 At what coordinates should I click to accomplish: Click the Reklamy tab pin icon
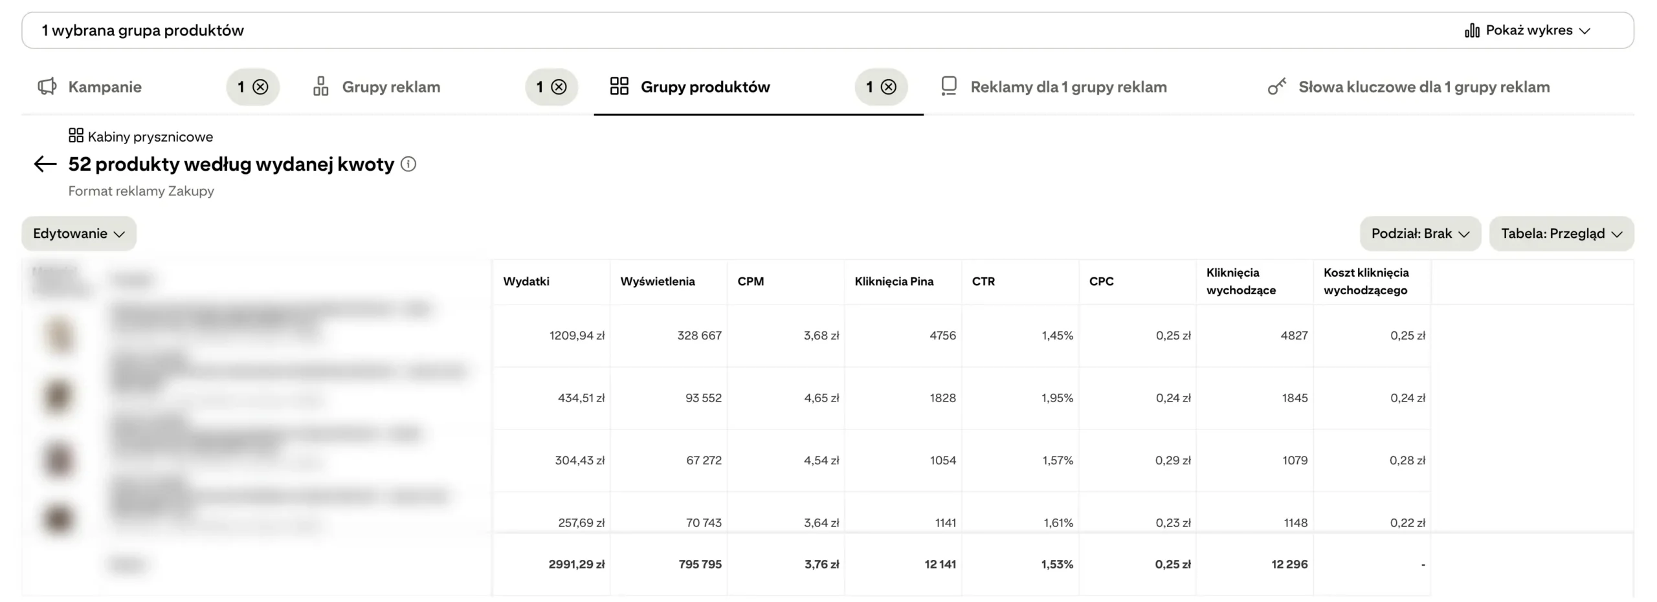[x=949, y=87]
